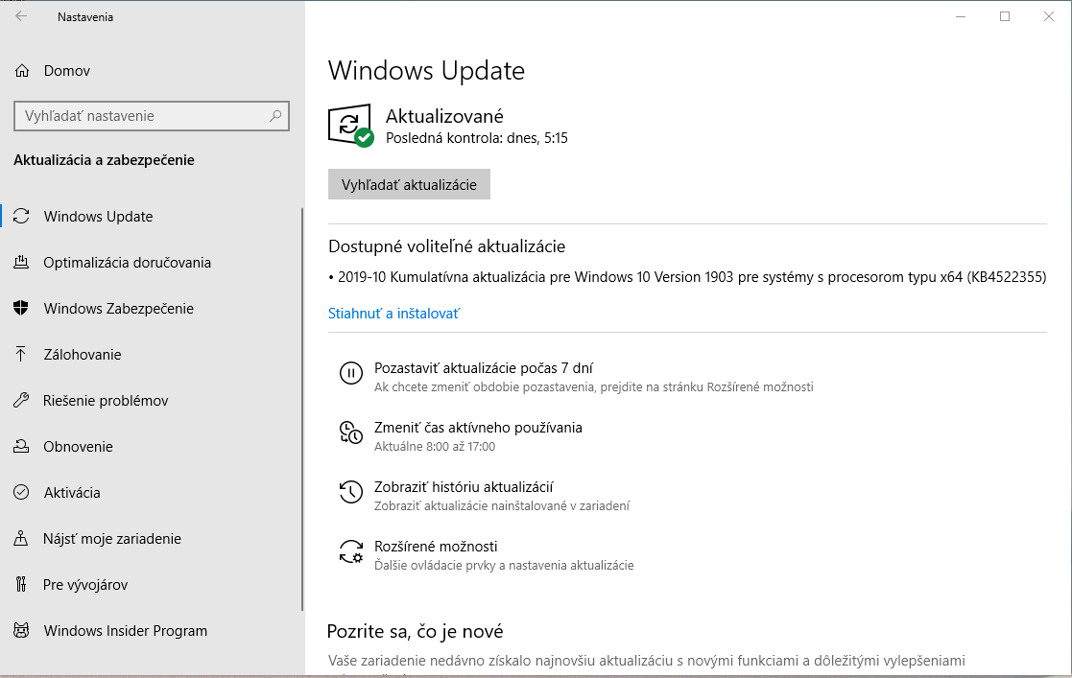Click the clock icon for active hours
Screen dimensions: 1072x678
click(350, 433)
